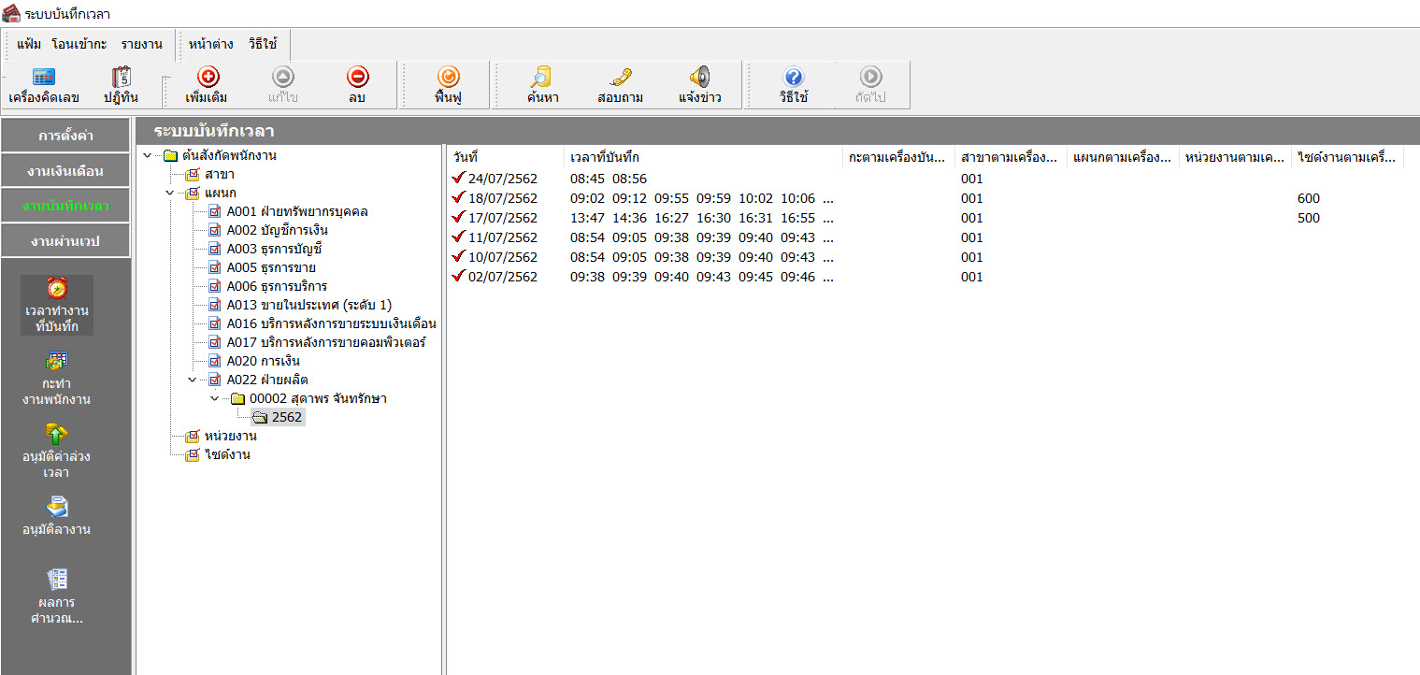Select department A005 ธุรการขาย
1420x675 pixels.
tap(262, 267)
